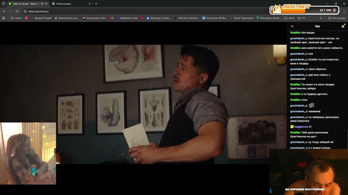Screen dimensions: 348x195
Task: Select Groklim's message "Тебе даже резиновая Кристиночка не даст"
Action: tap(309, 134)
